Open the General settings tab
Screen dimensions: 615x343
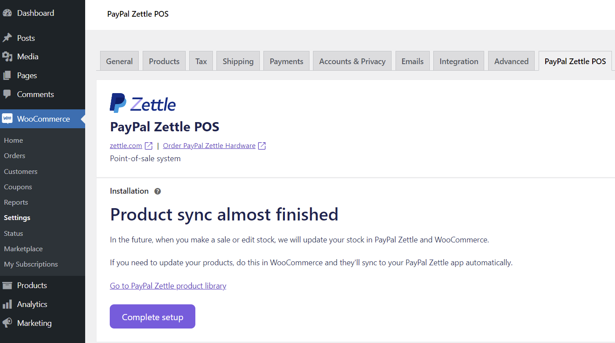point(119,61)
